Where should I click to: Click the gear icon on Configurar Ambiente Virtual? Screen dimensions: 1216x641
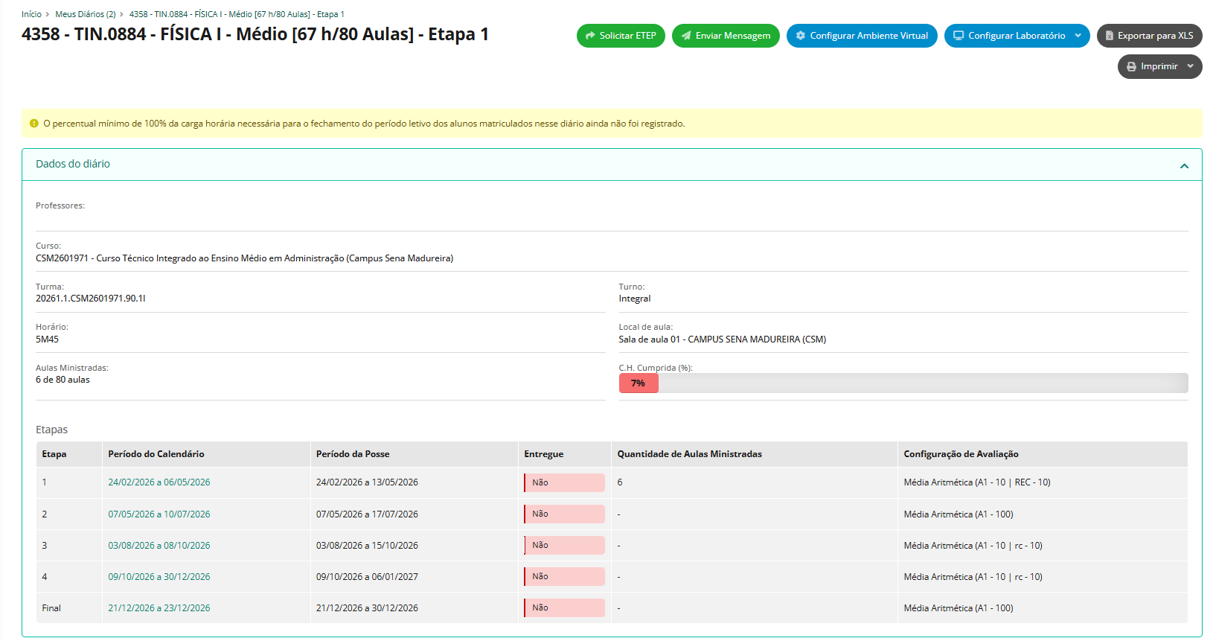click(801, 36)
